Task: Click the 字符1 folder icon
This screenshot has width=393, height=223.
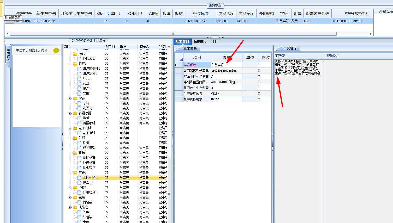Action: coord(75,173)
